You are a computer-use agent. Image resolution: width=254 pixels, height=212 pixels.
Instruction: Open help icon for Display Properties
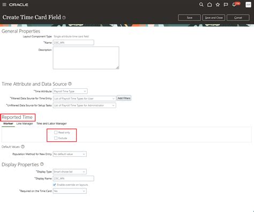point(42,164)
